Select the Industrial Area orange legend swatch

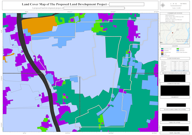click(162, 52)
